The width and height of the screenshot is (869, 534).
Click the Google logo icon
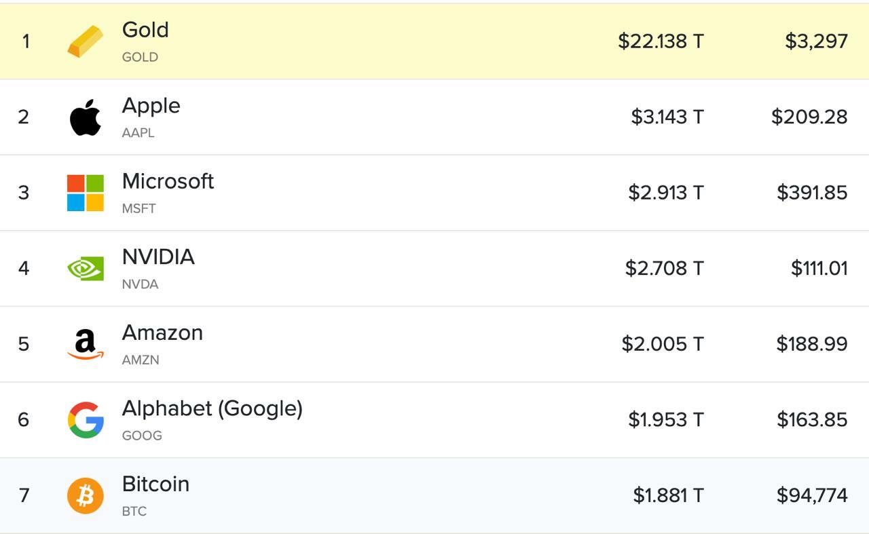point(86,420)
